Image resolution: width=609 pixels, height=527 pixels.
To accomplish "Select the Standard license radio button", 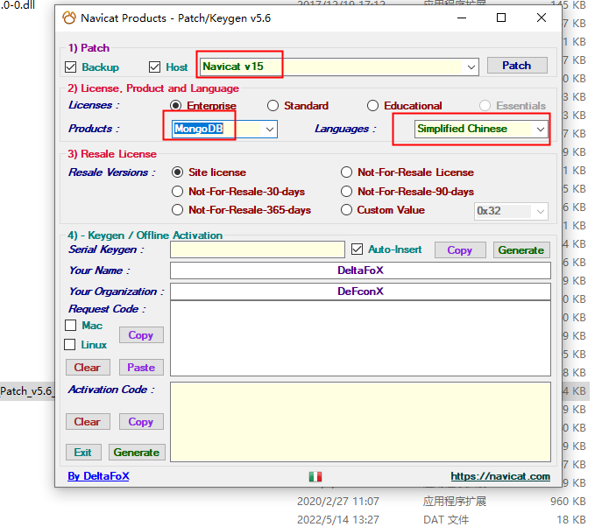I will (x=273, y=106).
